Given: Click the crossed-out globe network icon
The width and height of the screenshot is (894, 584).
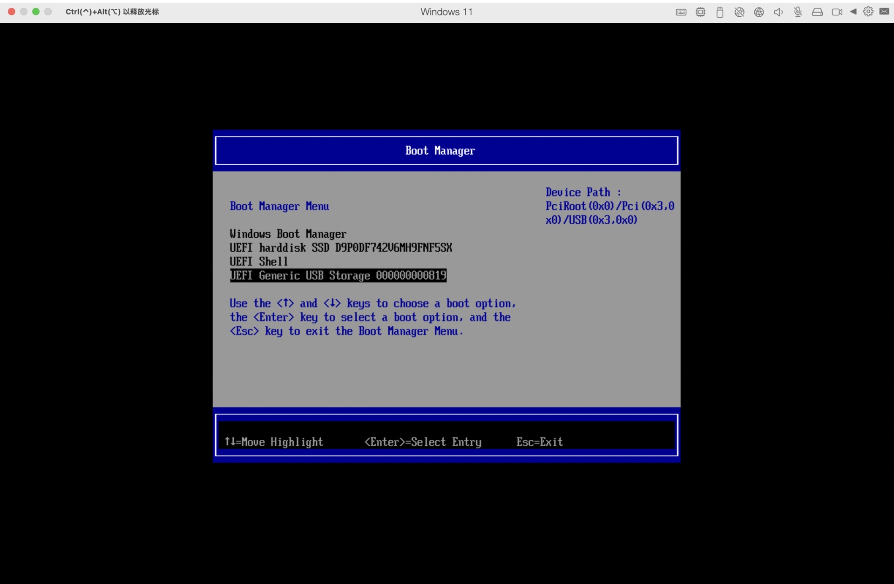Looking at the screenshot, I should coord(739,12).
